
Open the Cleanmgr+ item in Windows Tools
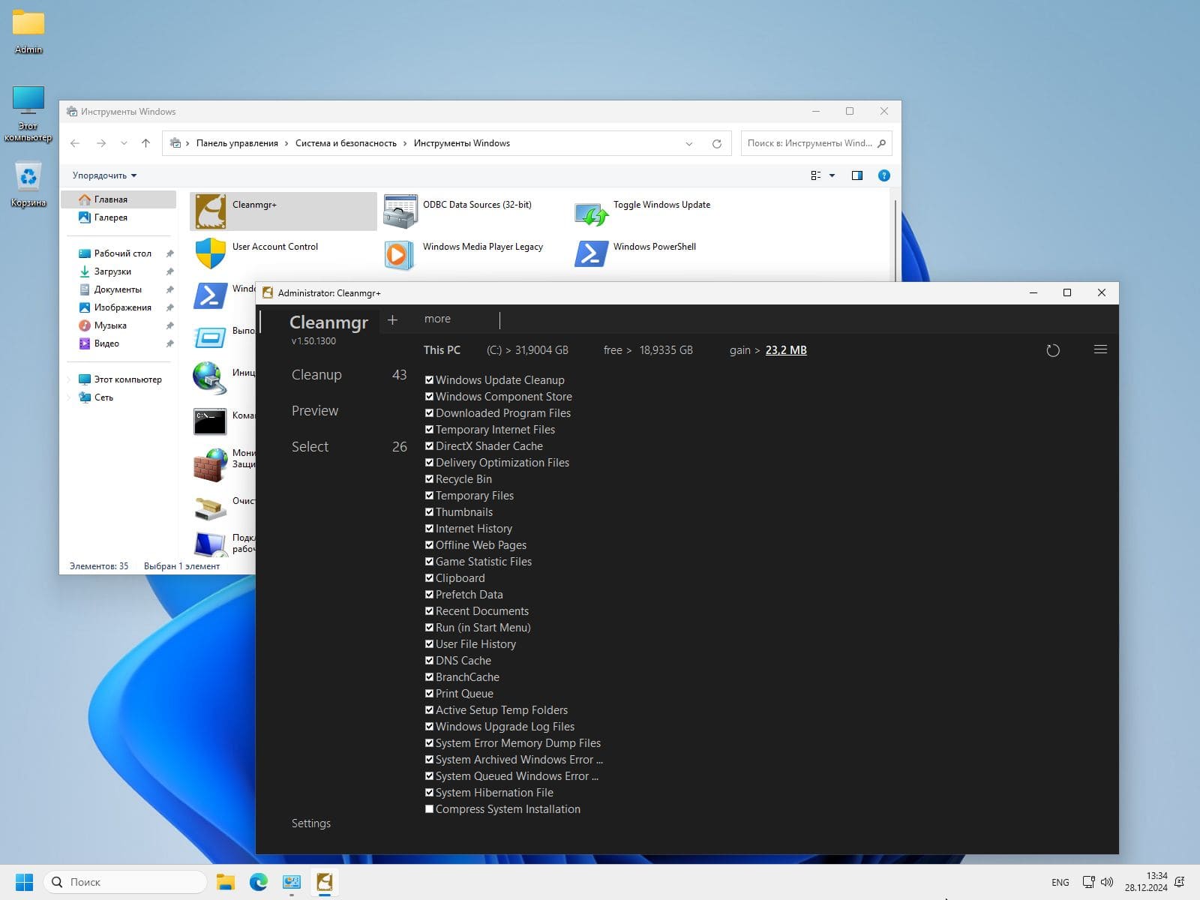(x=283, y=211)
